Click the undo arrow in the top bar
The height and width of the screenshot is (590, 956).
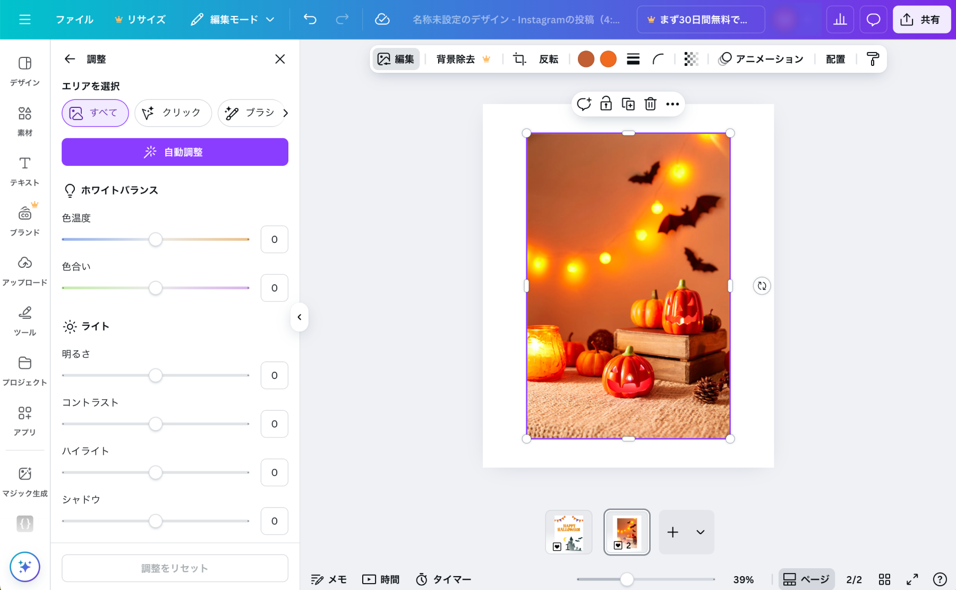(310, 20)
